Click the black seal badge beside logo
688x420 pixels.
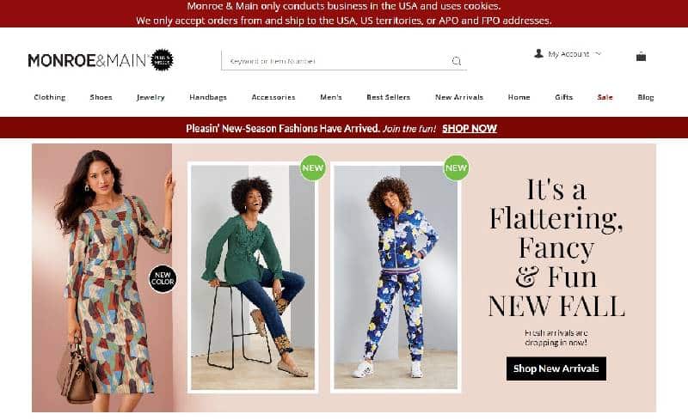[162, 60]
